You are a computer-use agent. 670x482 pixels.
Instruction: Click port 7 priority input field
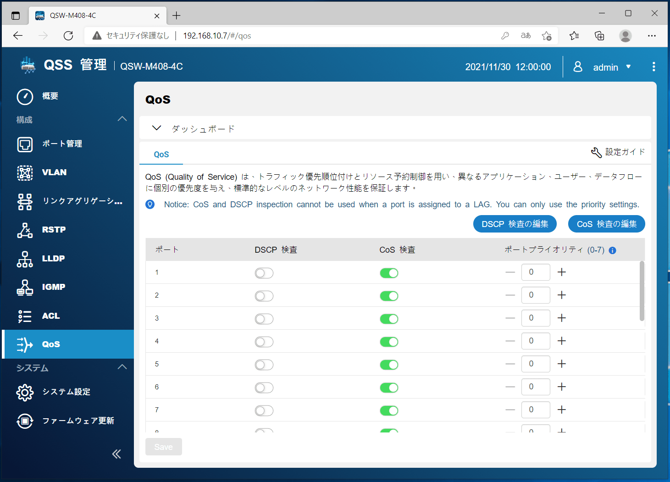(536, 410)
